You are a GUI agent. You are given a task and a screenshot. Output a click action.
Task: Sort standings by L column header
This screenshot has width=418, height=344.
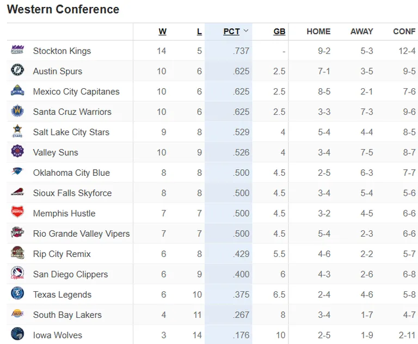coord(199,32)
